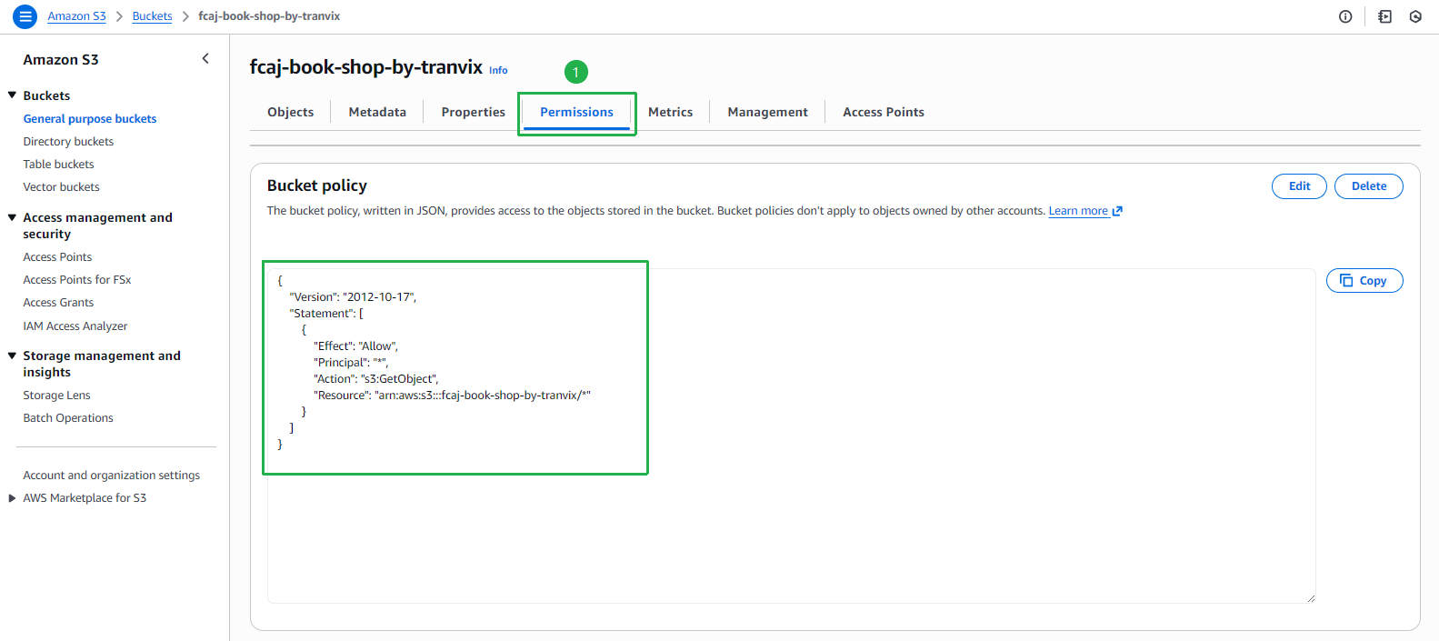Click the Bucket policy heading
The image size is (1439, 641).
(x=317, y=185)
